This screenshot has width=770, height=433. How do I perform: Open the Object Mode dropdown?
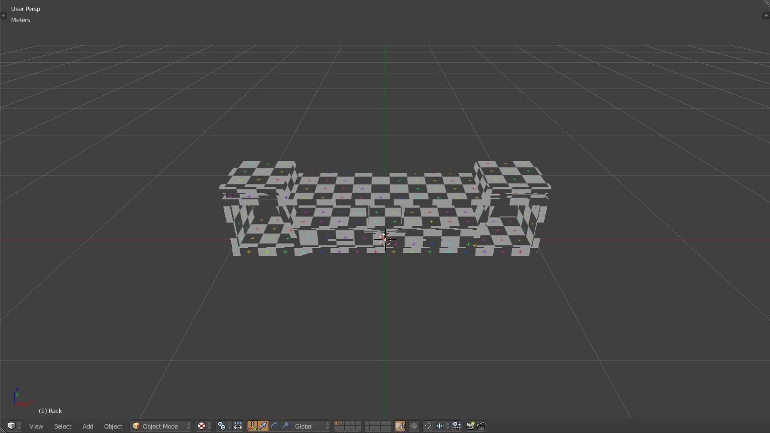[161, 426]
